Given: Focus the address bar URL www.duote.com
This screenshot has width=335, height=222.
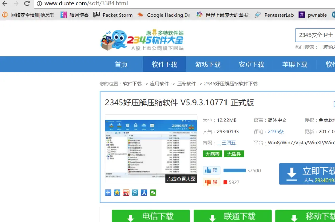Looking at the screenshot, I should coord(86,4).
